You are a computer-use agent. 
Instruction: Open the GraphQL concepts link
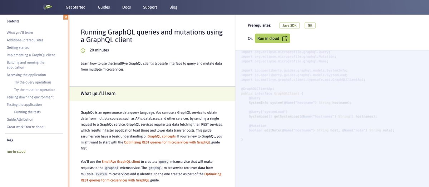pyautogui.click(x=162, y=136)
